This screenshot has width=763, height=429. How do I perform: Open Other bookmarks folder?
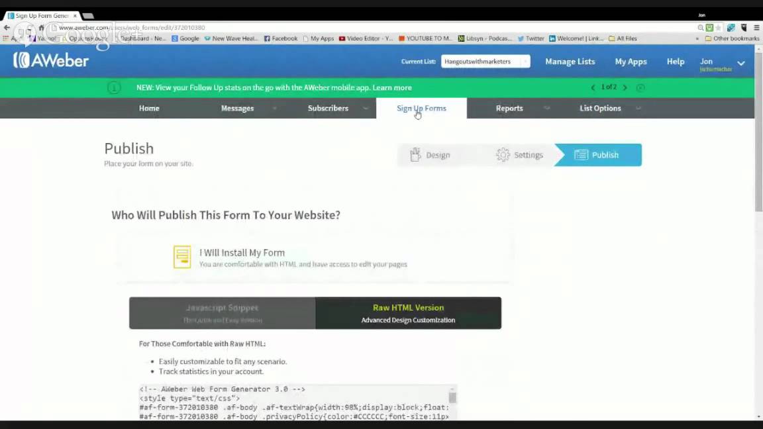point(733,38)
